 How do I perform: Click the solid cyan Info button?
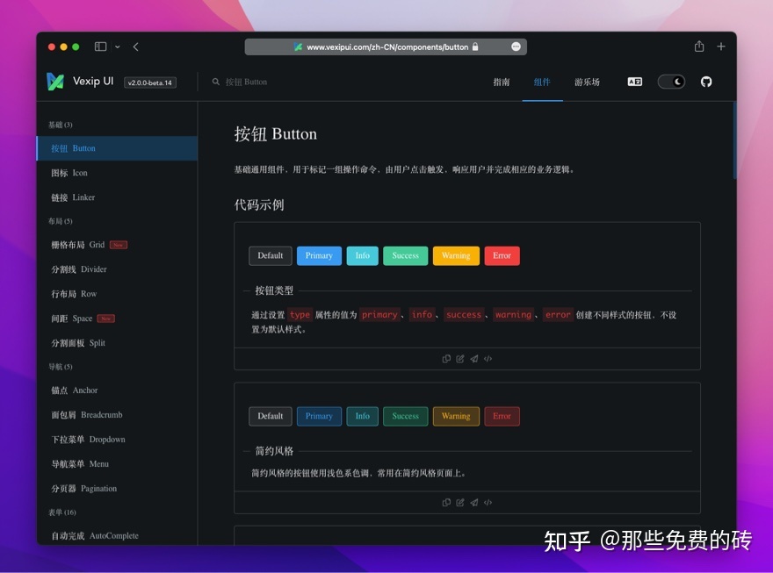point(362,256)
